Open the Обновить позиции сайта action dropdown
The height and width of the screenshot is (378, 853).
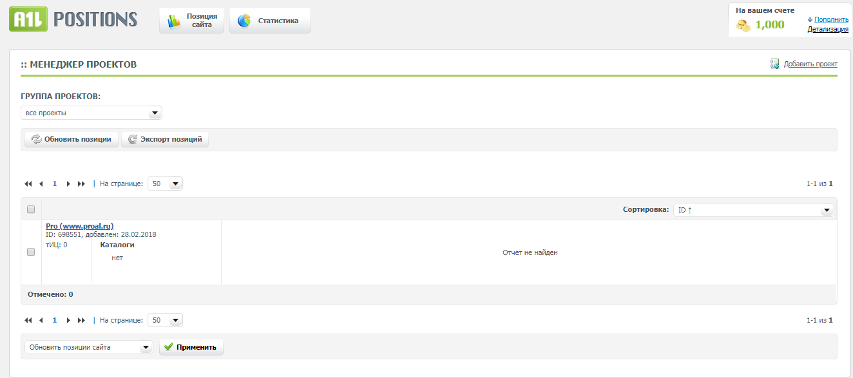pos(89,347)
